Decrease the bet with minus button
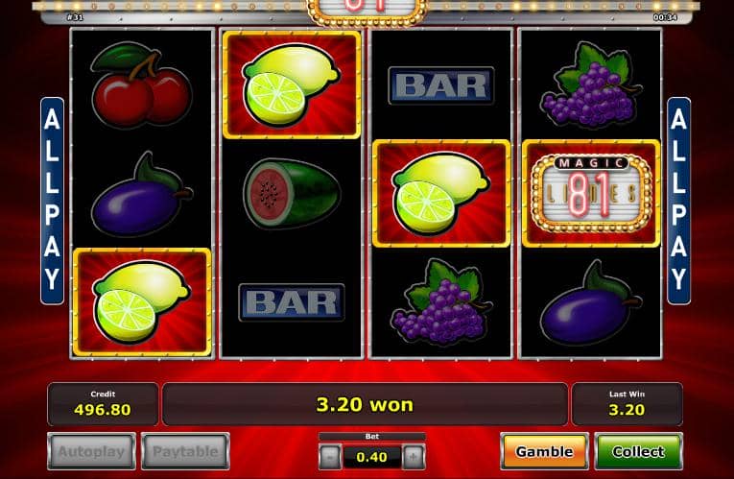 330,457
